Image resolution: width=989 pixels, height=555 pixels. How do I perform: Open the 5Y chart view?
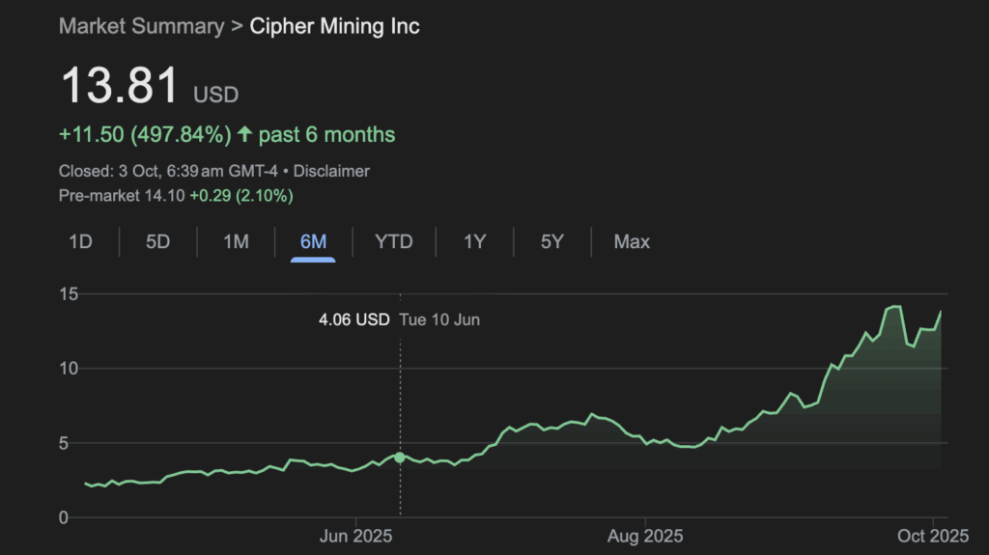(x=551, y=241)
